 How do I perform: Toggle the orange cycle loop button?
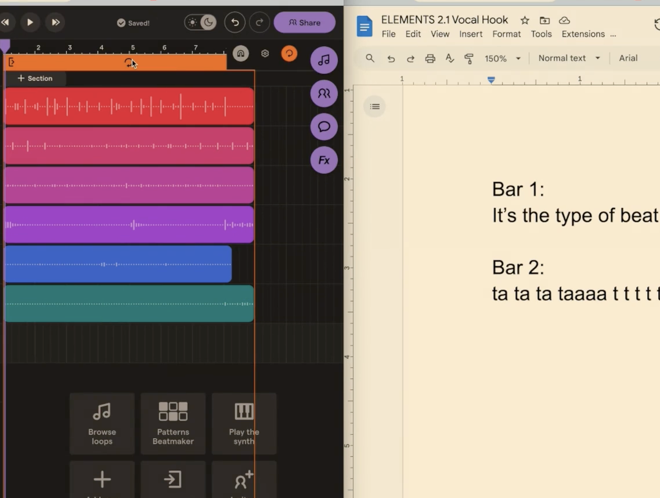[289, 53]
